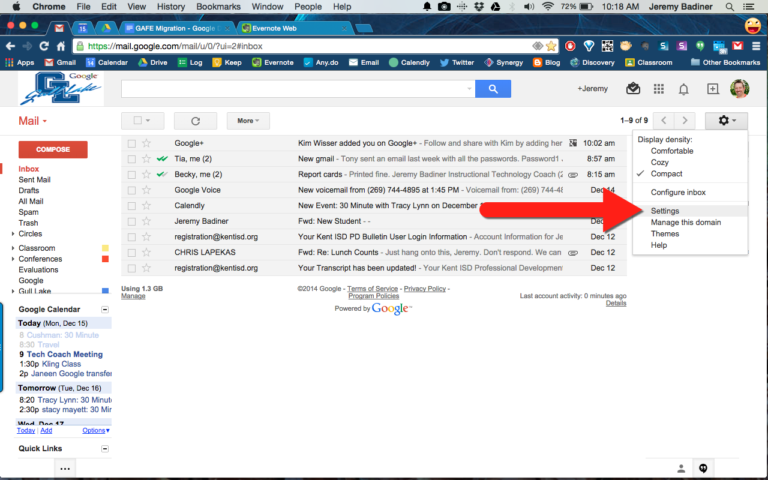Open search options dropdown arrow

point(469,89)
